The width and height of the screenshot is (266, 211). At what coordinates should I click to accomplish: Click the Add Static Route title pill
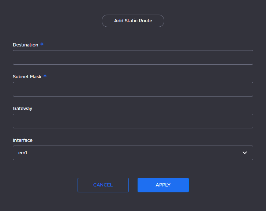133,21
